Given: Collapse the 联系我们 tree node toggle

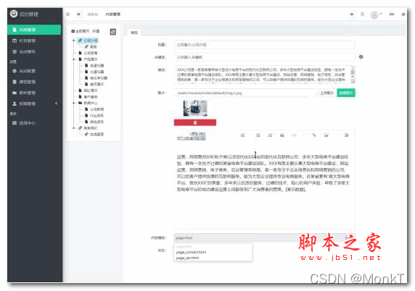Looking at the screenshot, I should tap(74, 128).
